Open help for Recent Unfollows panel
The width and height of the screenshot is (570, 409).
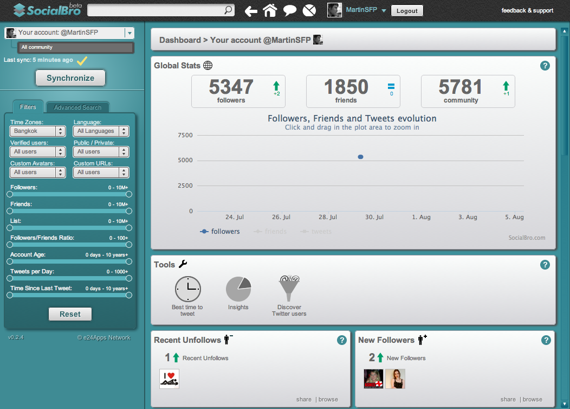pos(342,340)
